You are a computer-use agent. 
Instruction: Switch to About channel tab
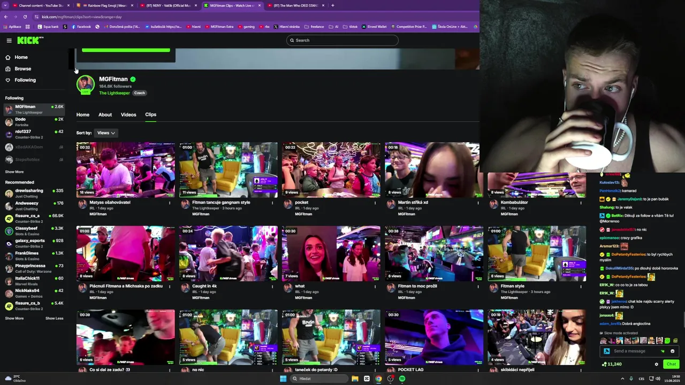coord(105,114)
